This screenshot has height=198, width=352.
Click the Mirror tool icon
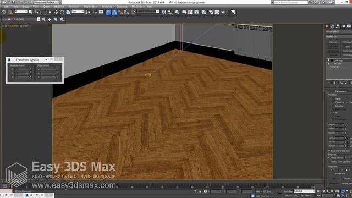(164, 12)
